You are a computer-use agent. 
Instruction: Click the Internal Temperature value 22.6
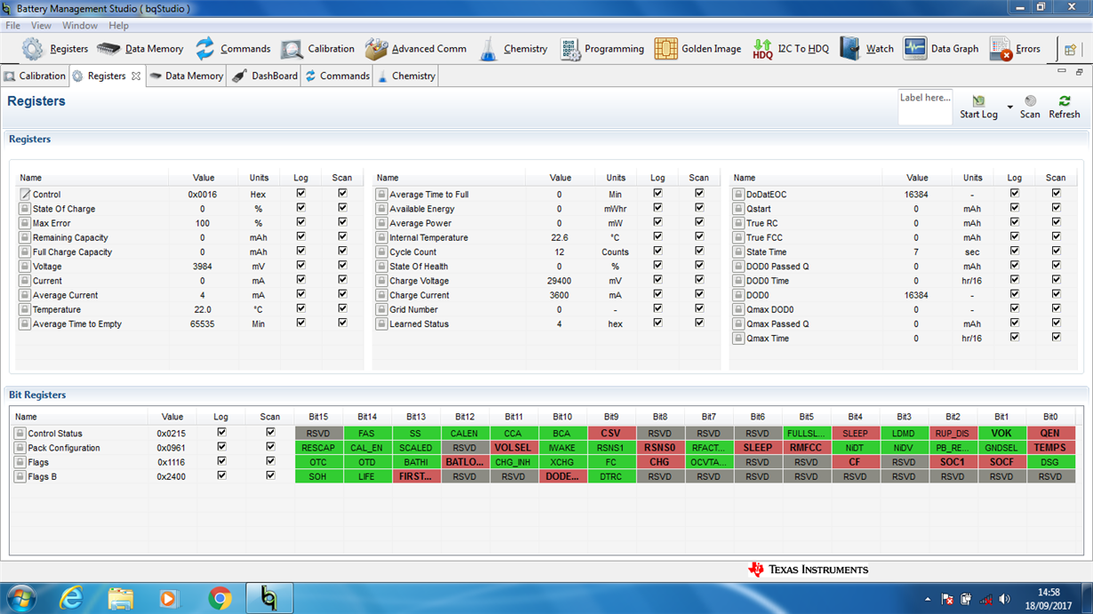(559, 238)
